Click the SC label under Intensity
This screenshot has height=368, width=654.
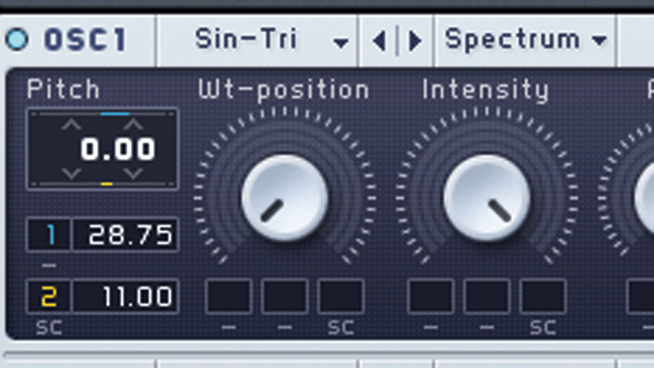pos(543,328)
